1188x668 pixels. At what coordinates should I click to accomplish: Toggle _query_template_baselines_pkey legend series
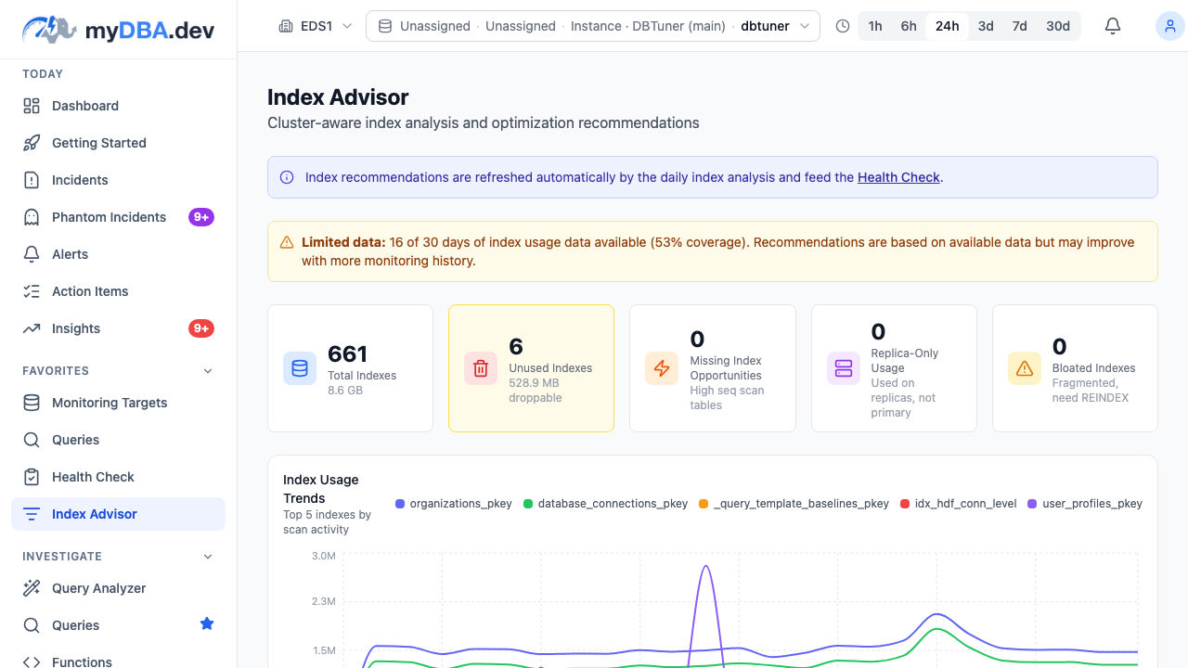tap(794, 504)
